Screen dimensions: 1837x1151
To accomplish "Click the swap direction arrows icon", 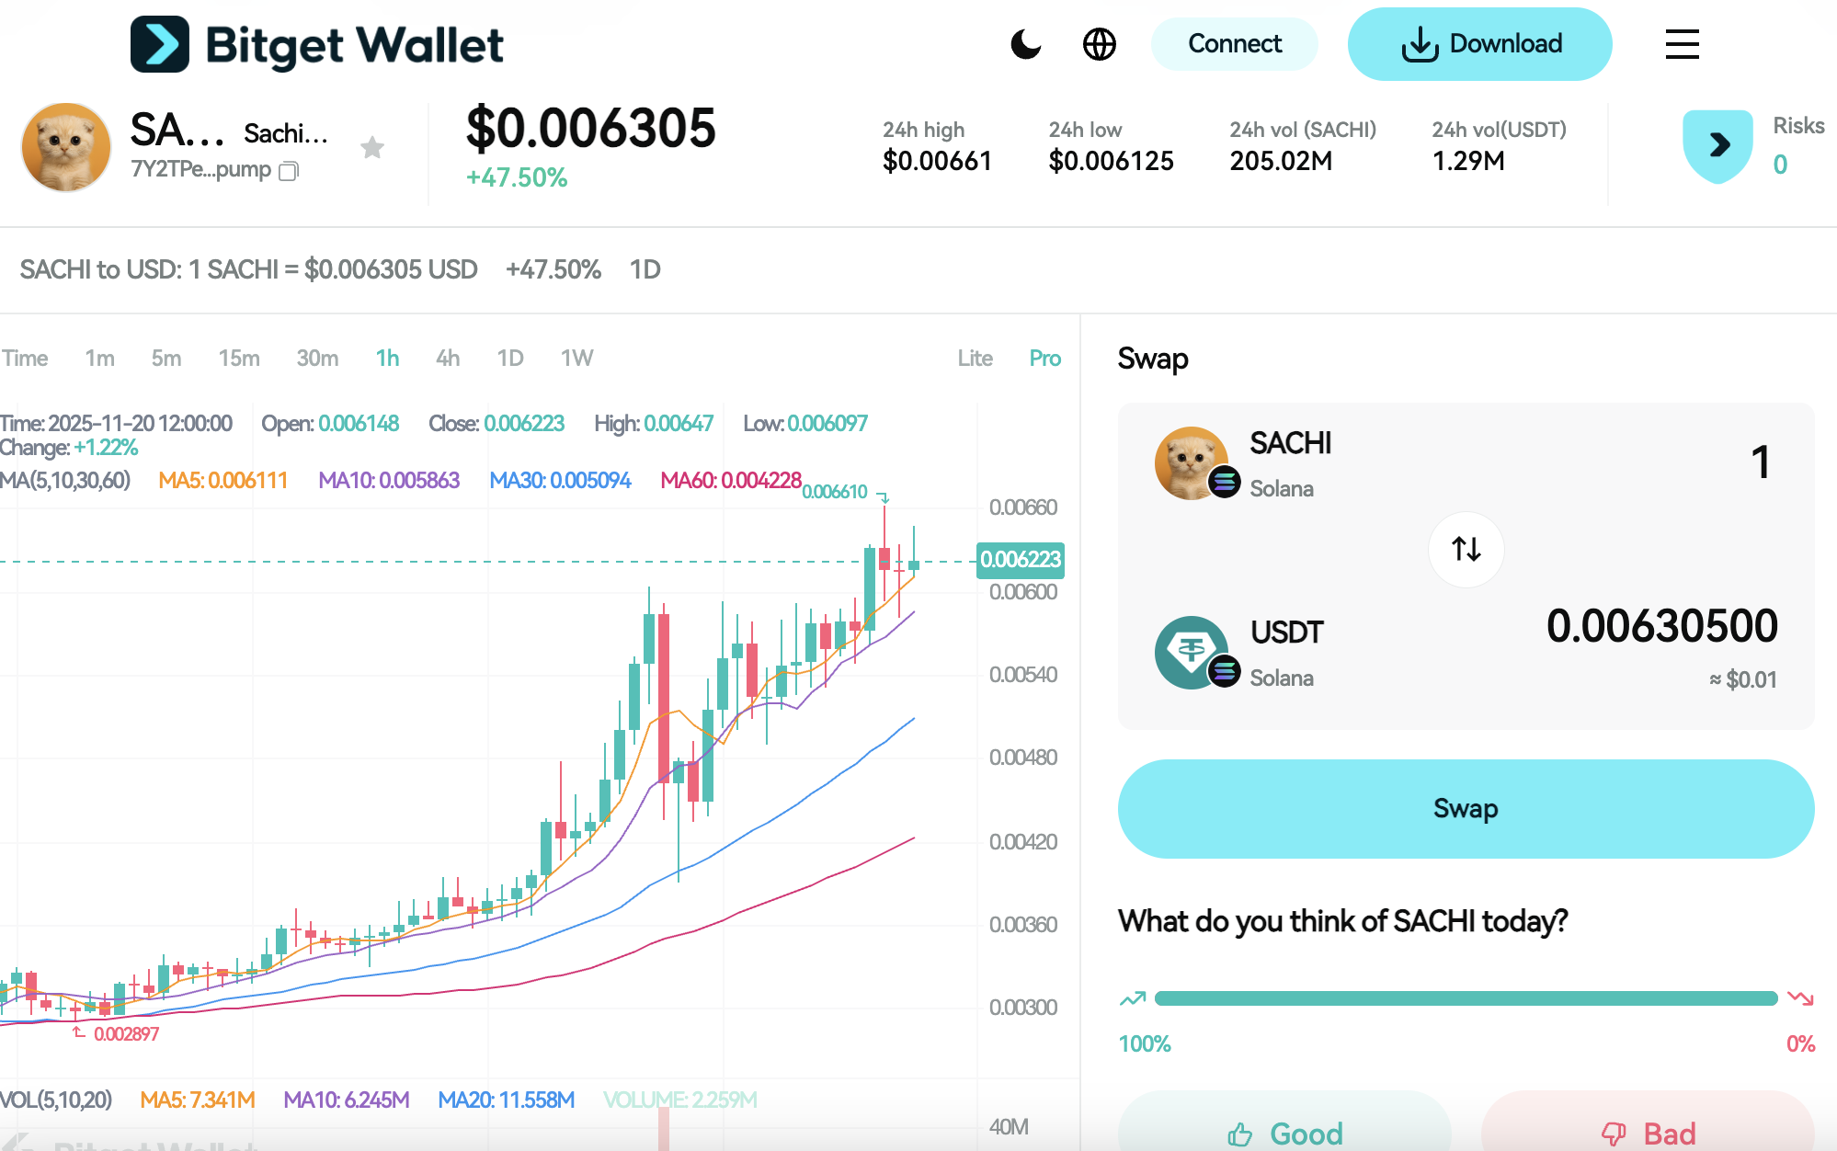I will tap(1466, 550).
